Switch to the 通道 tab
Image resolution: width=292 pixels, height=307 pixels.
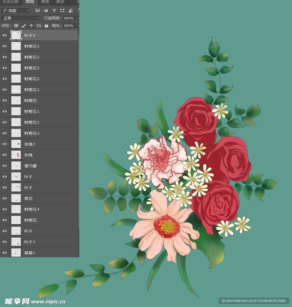44,2
